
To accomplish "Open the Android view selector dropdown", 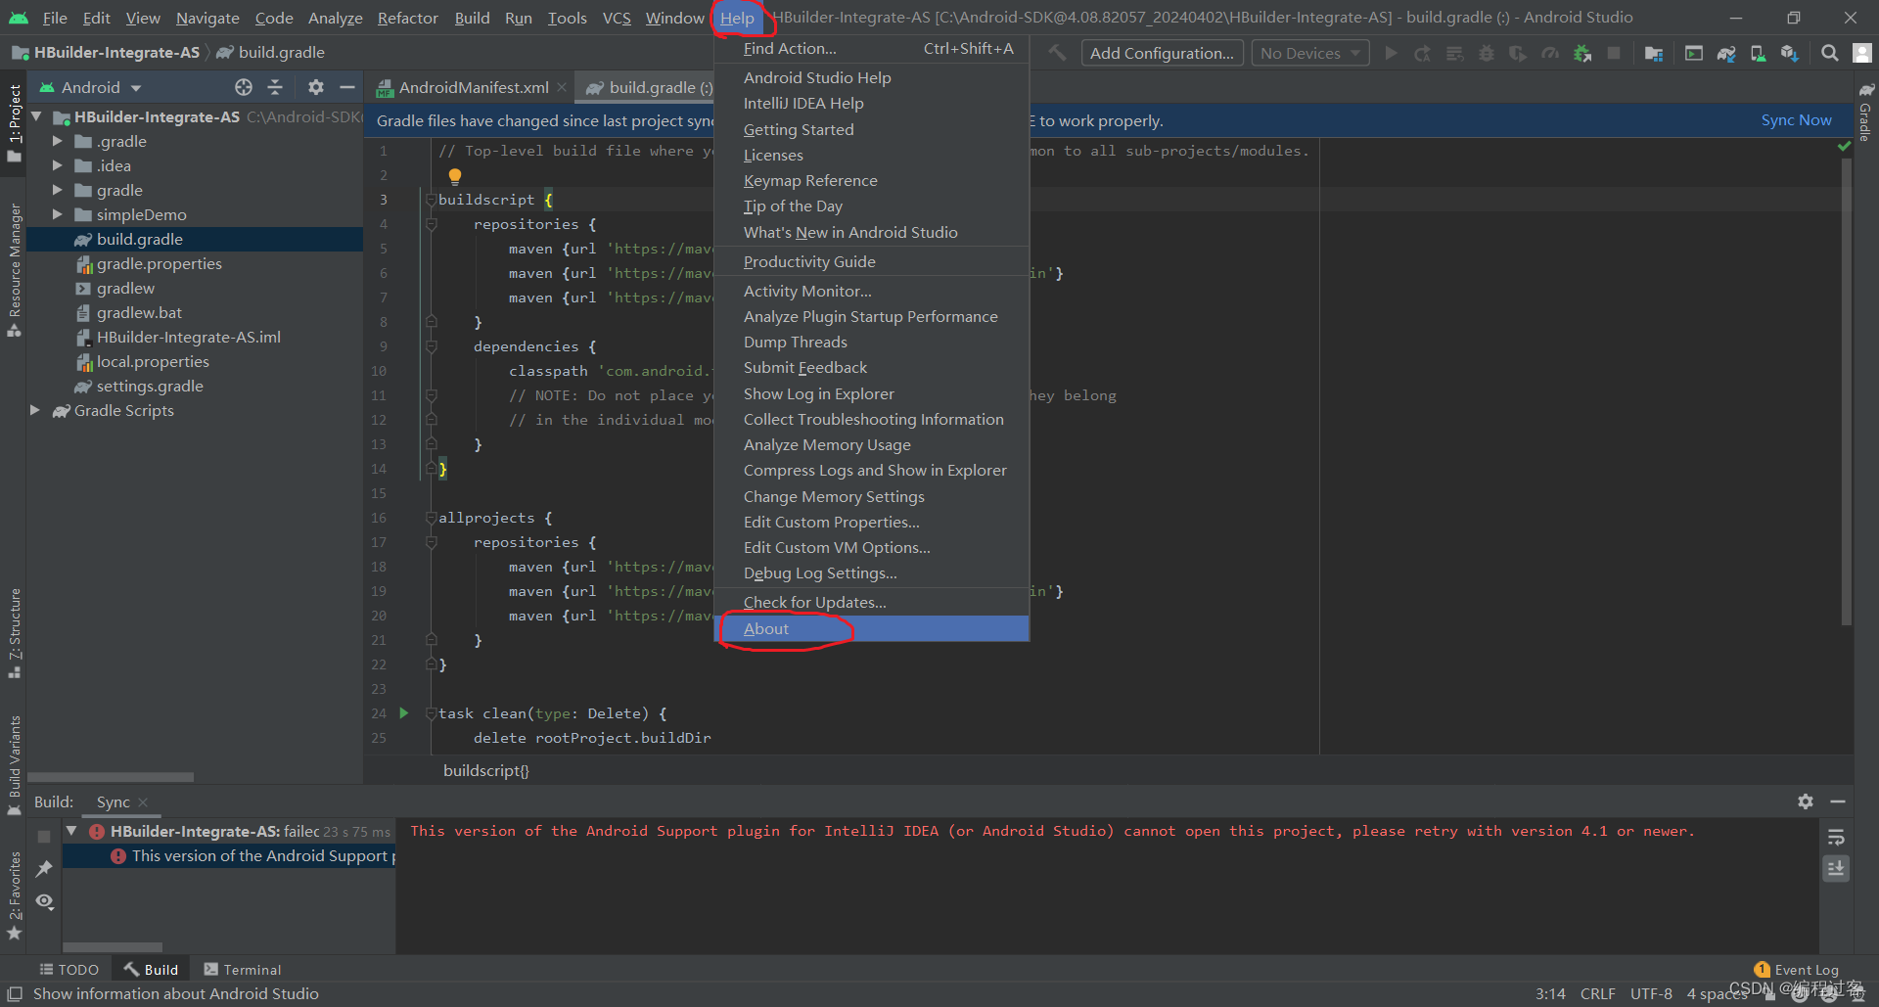I will click(89, 87).
